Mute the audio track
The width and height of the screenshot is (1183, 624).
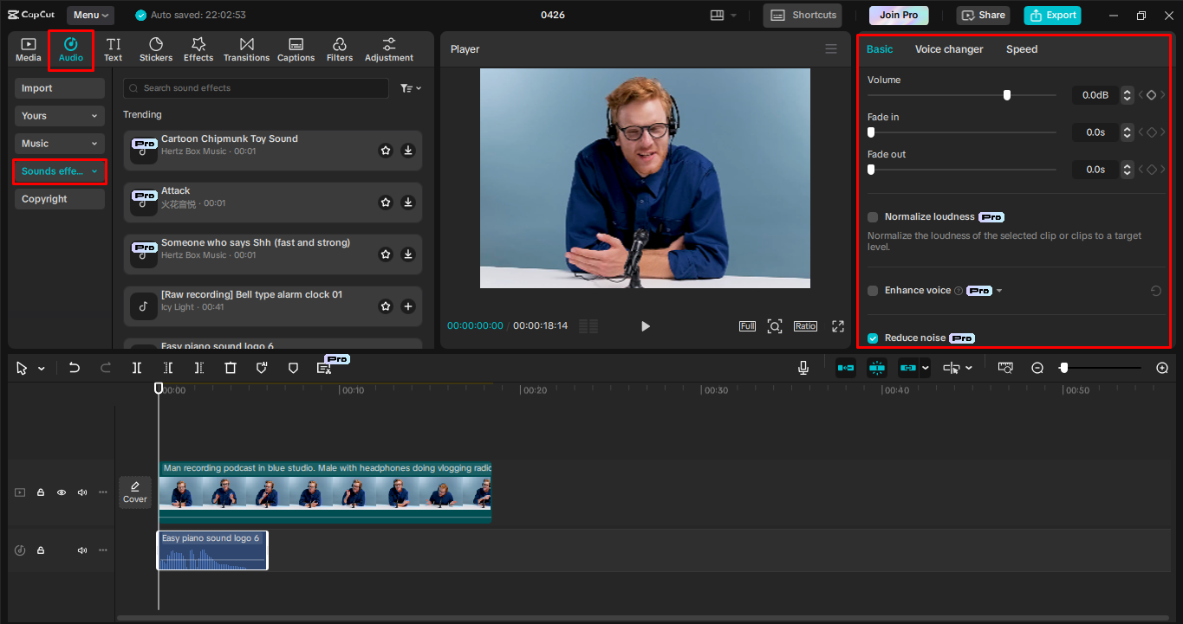click(x=82, y=550)
